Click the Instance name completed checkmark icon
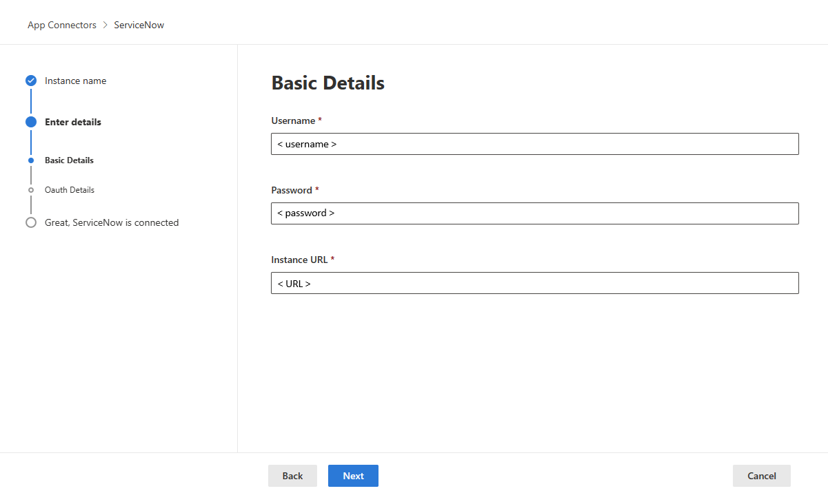This screenshot has height=493, width=828. pyautogui.click(x=31, y=80)
